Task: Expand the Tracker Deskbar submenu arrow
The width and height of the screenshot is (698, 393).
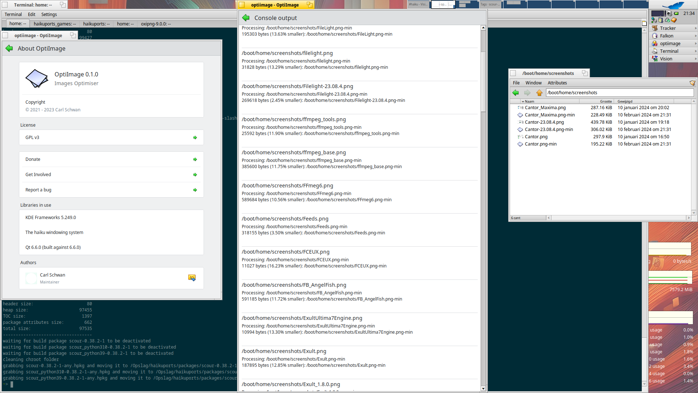Action: pos(695,28)
